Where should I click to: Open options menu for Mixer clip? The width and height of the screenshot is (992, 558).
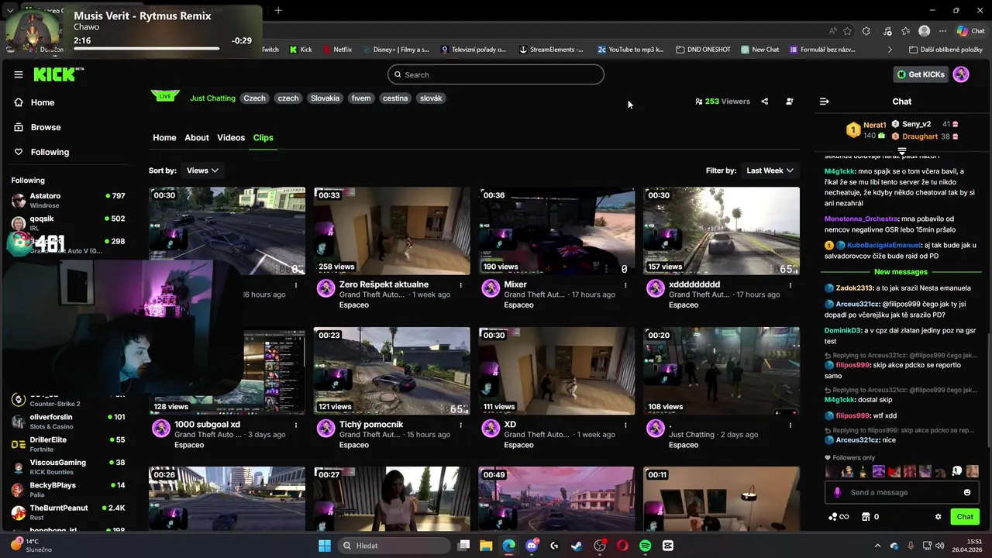[x=625, y=285]
